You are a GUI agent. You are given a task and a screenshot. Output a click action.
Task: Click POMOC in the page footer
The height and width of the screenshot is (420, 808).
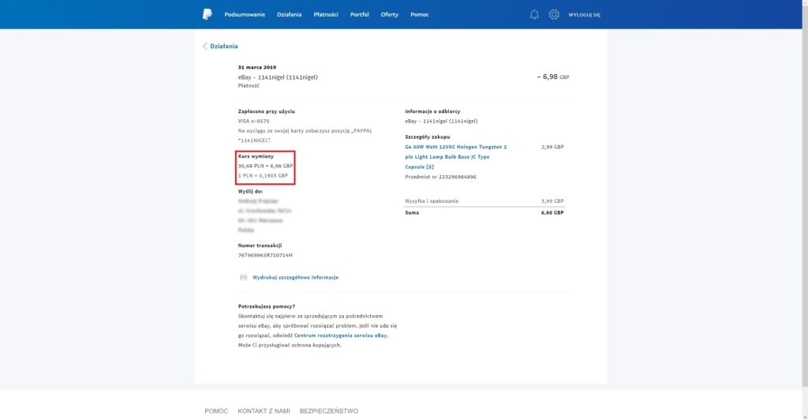(216, 411)
